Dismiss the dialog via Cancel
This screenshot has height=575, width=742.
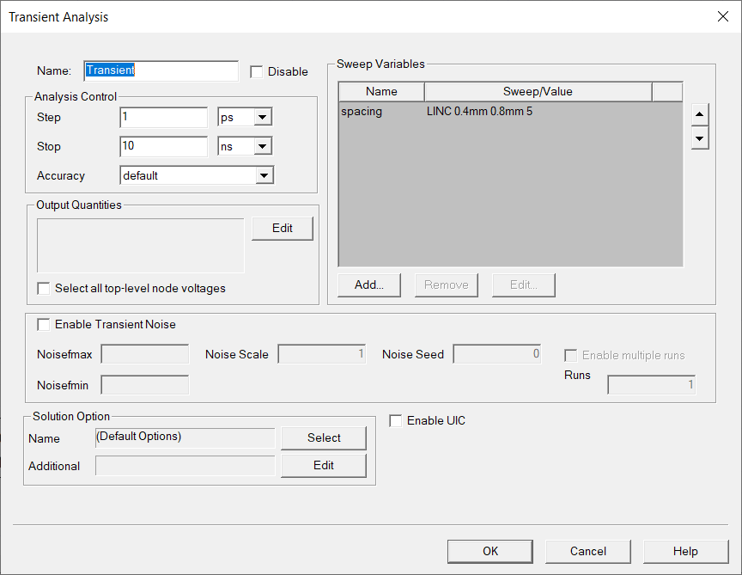587,551
